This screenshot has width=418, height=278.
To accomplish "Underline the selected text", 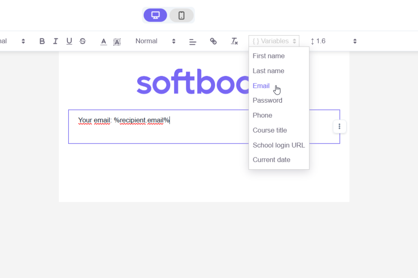I will 69,41.
